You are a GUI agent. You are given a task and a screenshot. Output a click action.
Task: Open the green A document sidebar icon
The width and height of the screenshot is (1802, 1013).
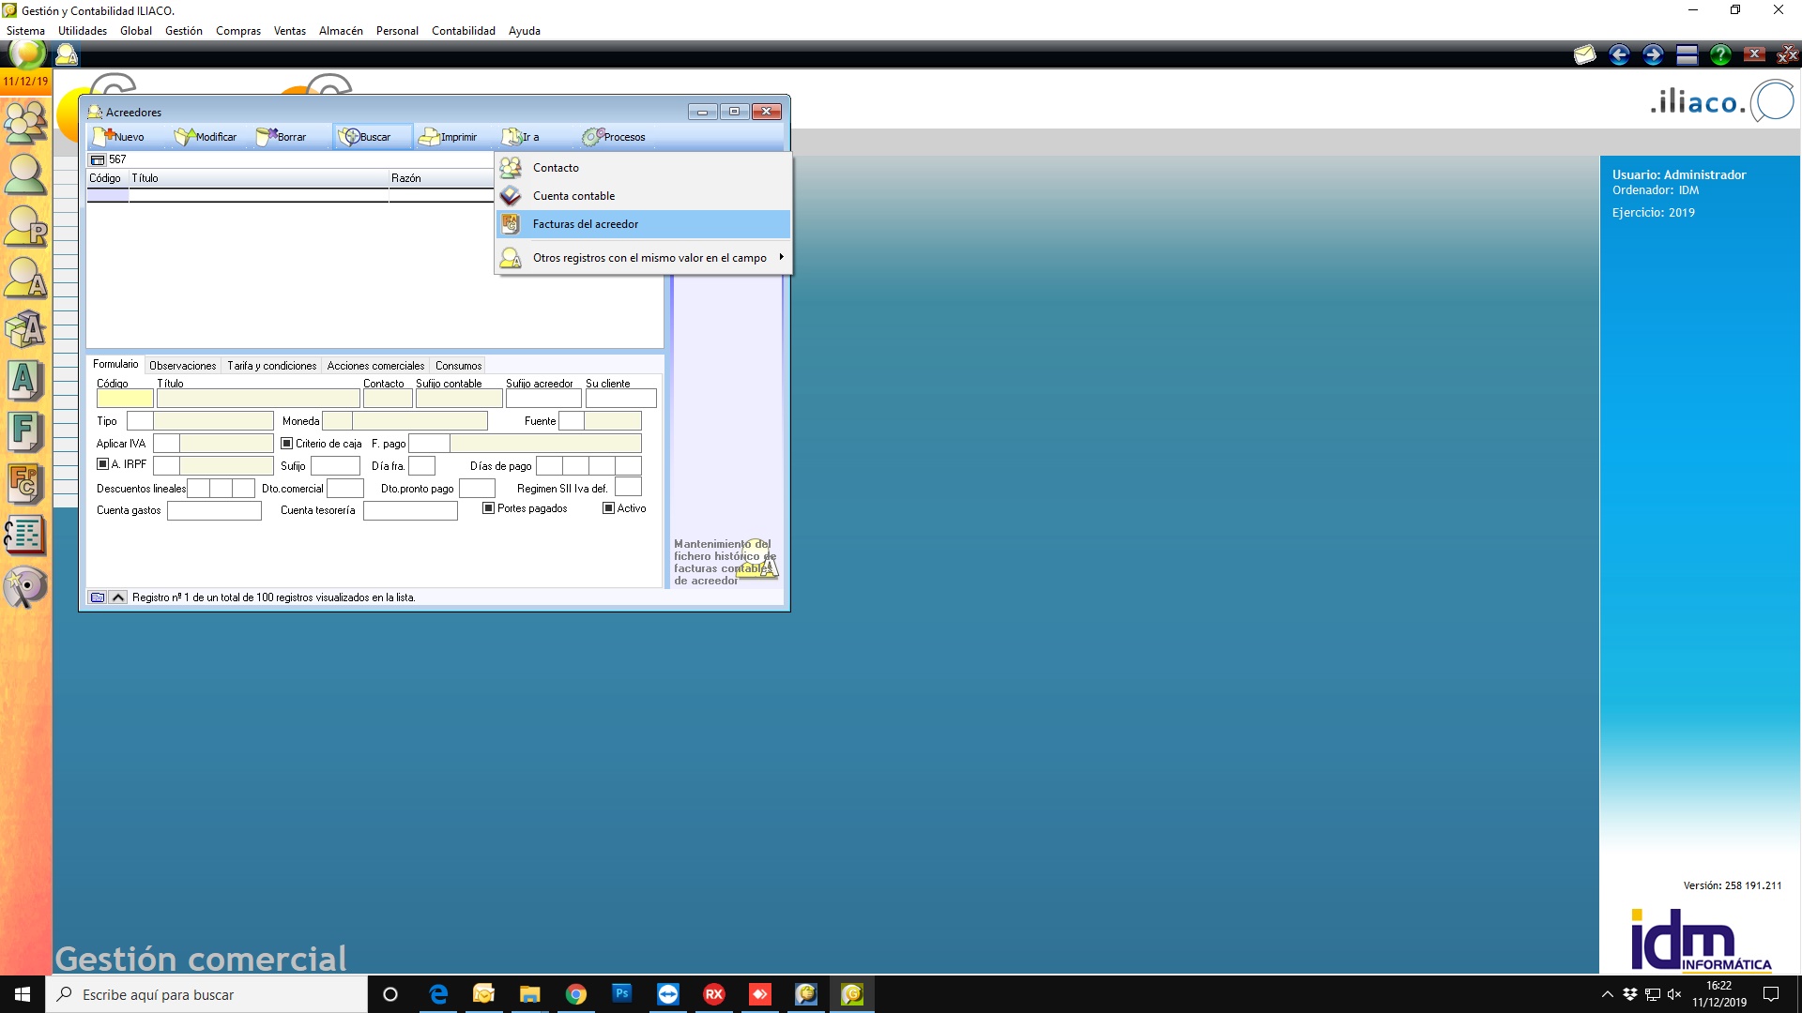25,380
